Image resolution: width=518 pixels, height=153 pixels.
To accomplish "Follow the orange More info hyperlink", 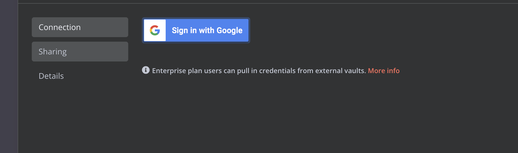I will (x=384, y=71).
